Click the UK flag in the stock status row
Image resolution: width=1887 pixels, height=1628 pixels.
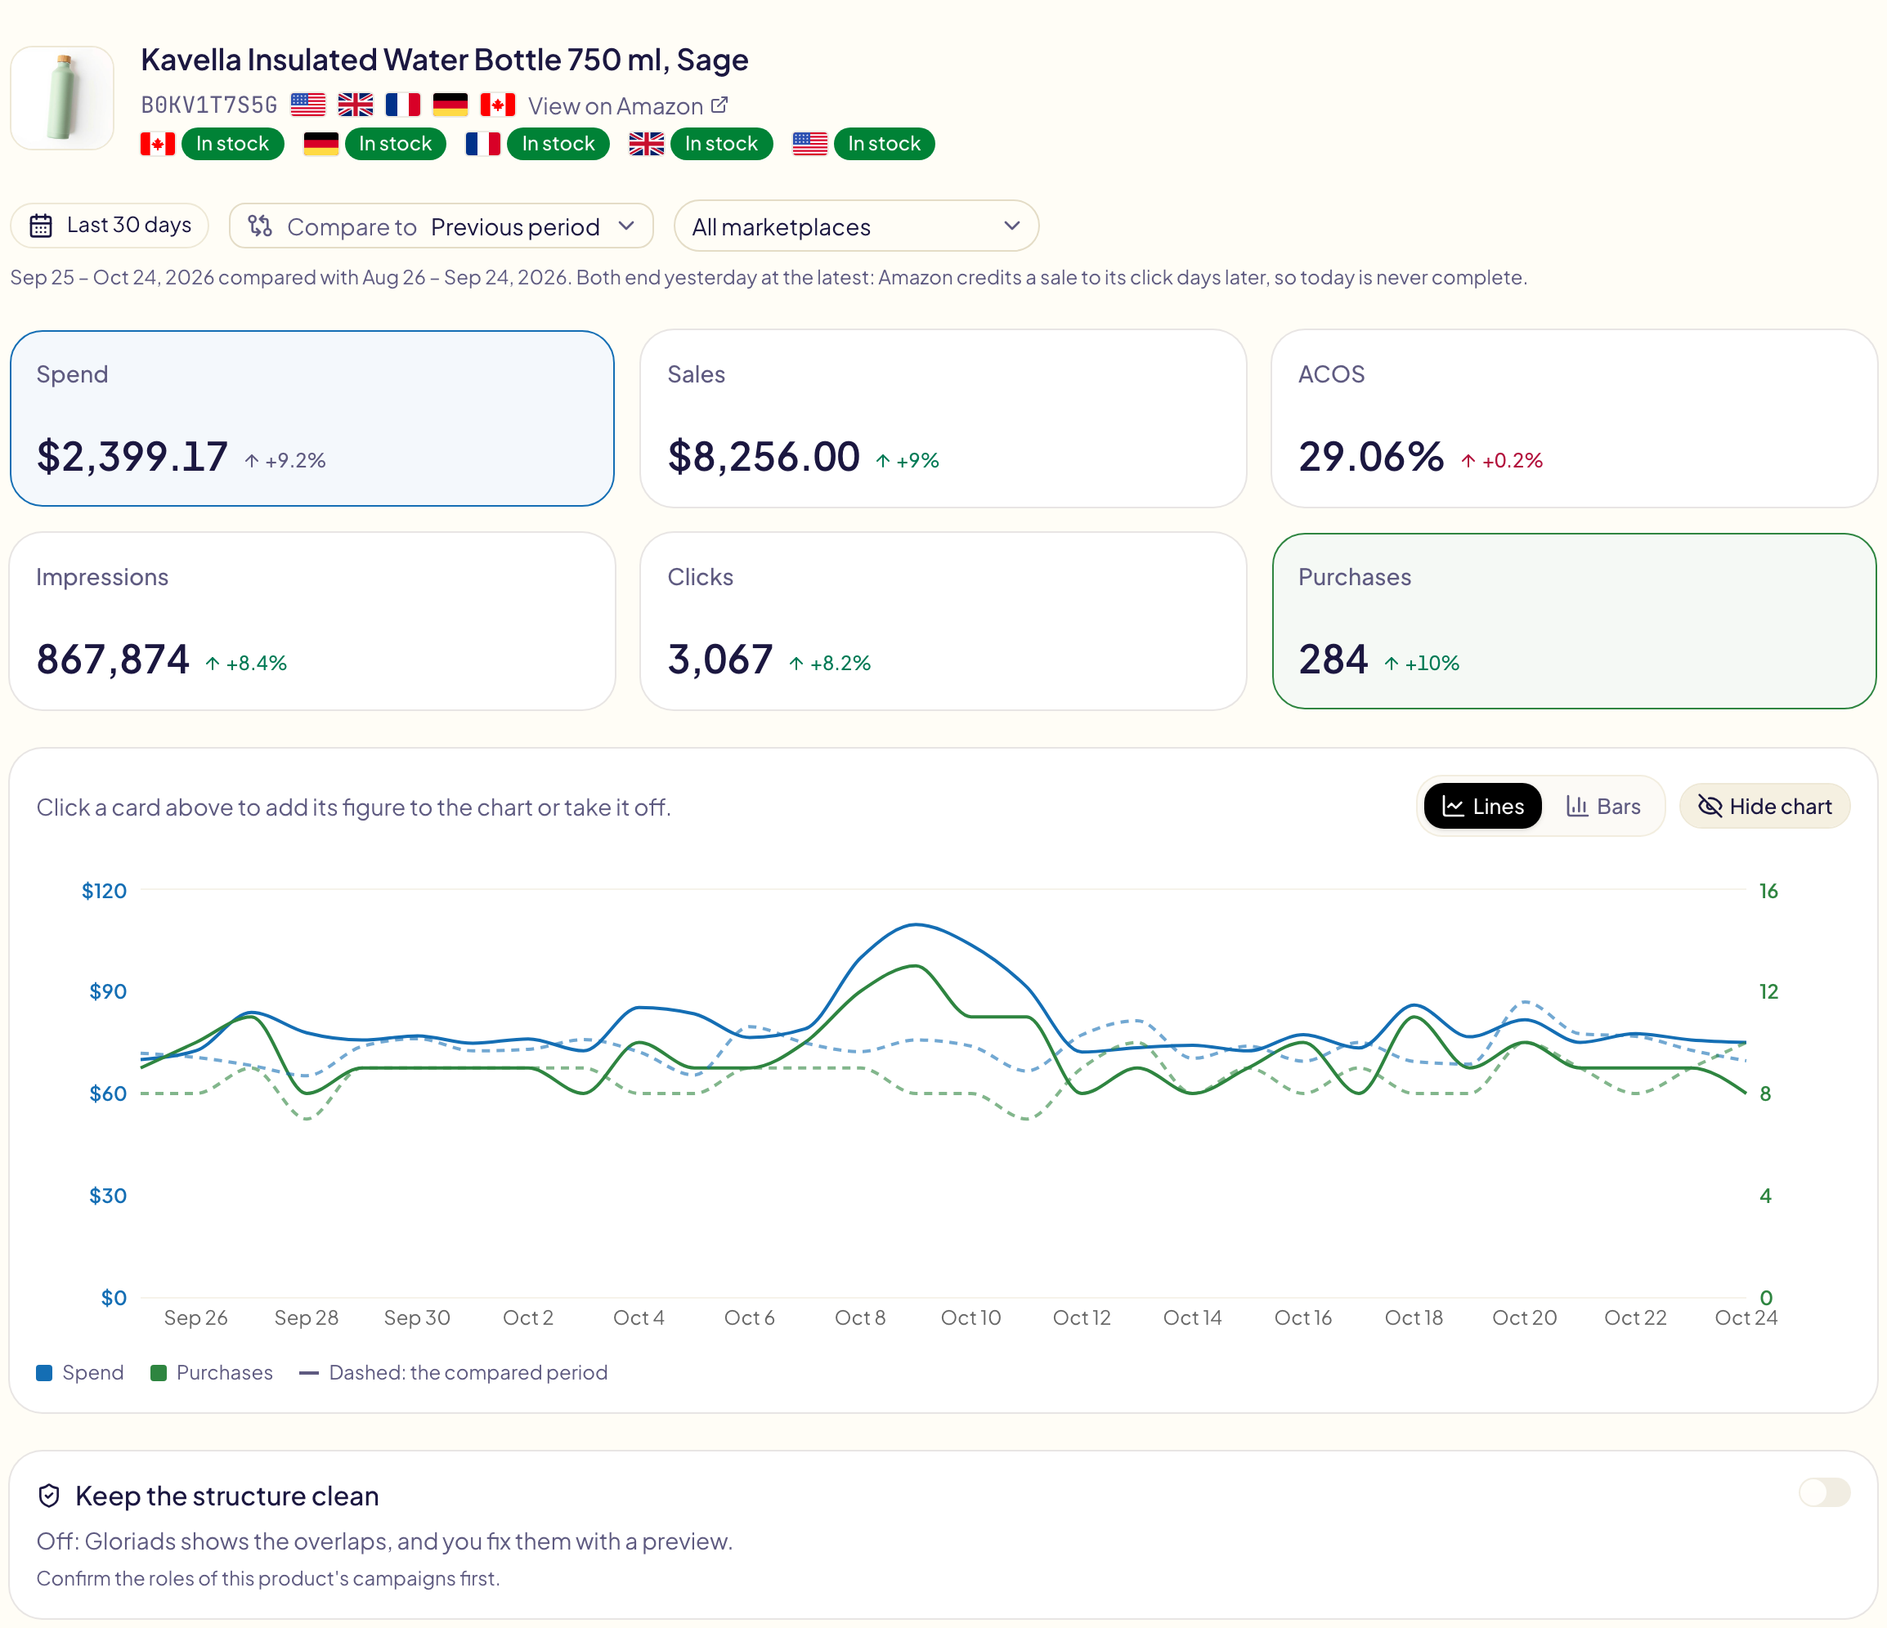tap(646, 144)
